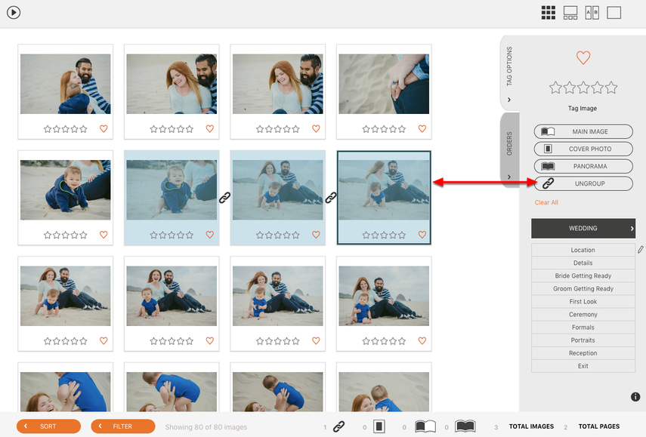This screenshot has width=646, height=437.
Task: Click the cover photo count icon in status bar
Action: coord(379,426)
